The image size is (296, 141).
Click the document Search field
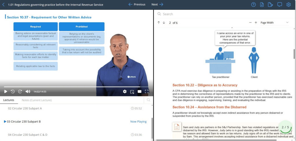225,14
